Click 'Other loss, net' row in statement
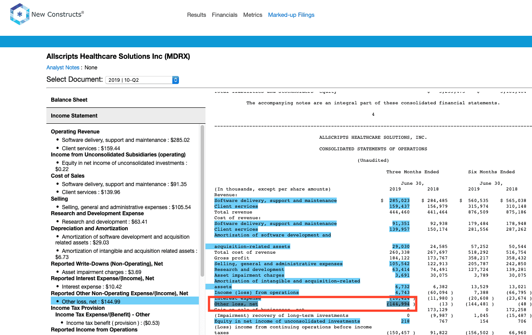The width and height of the screenshot is (532, 335). (x=237, y=304)
